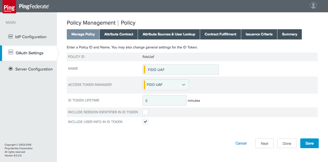Switch to the Attribute Contract tab

(119, 34)
